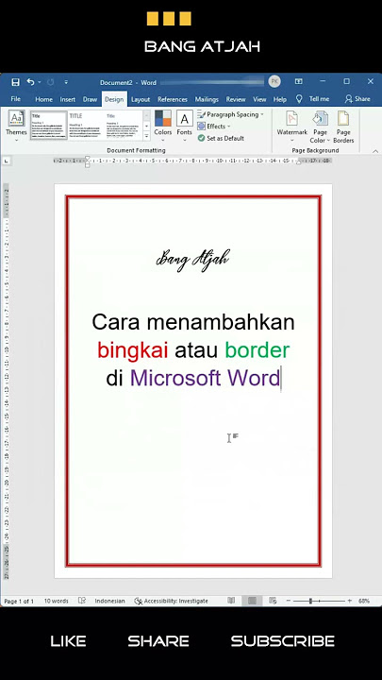The image size is (382, 680).
Task: Switch to the Mailings tab
Action: pyautogui.click(x=207, y=99)
